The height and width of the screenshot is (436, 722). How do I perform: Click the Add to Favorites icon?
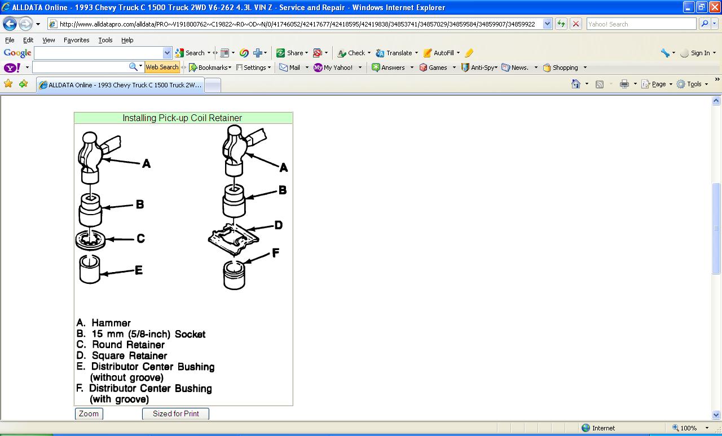pos(23,84)
